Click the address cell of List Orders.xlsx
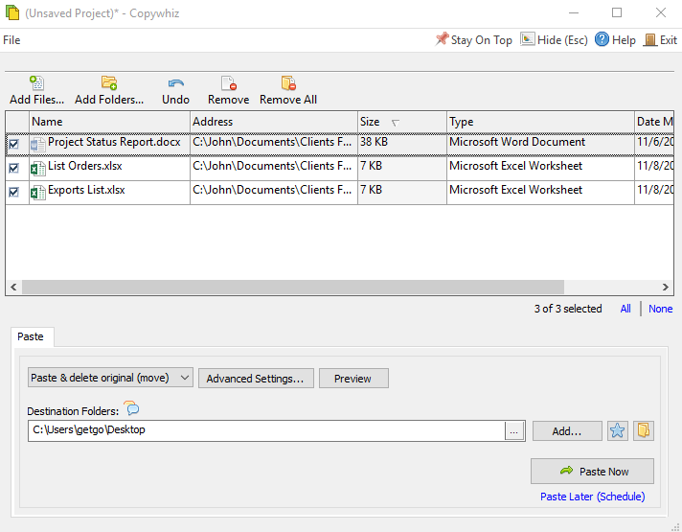Image resolution: width=682 pixels, height=532 pixels. tap(274, 168)
